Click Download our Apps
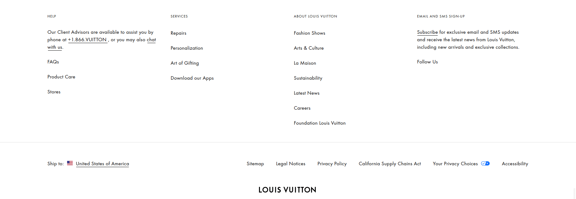Viewport: 576px width, 199px height. click(192, 78)
